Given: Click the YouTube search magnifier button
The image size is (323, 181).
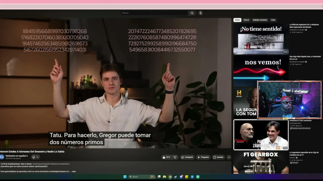Looking at the screenshot, I should click(x=192, y=13).
